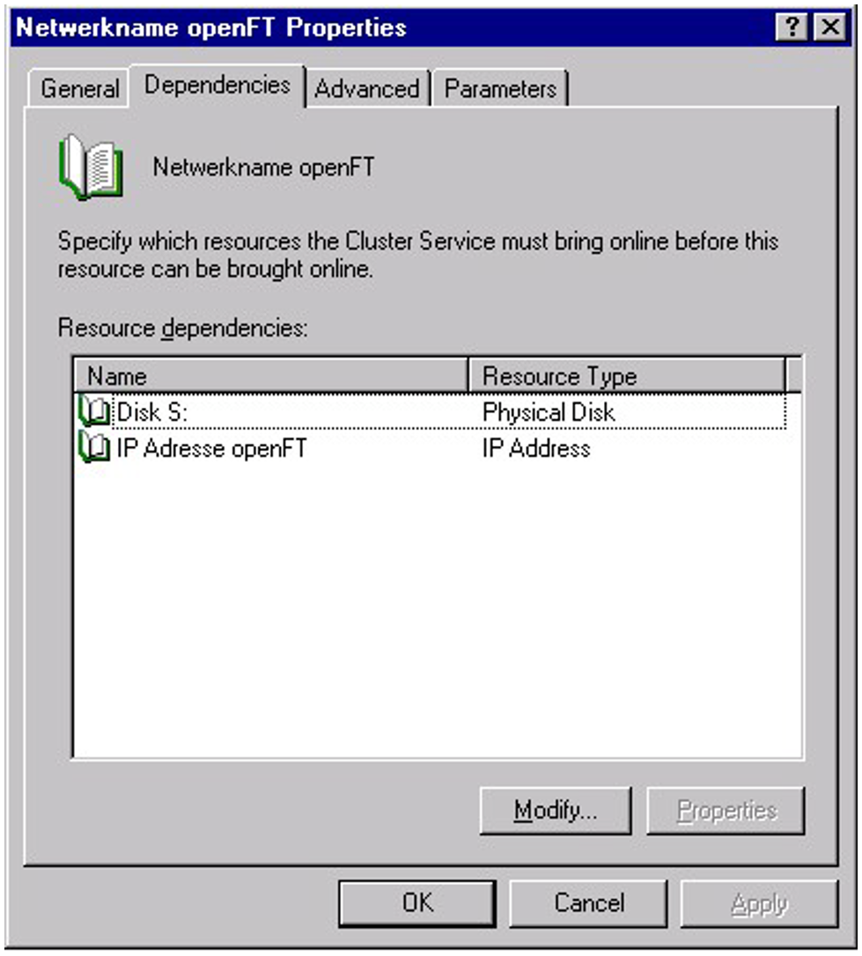The width and height of the screenshot is (862, 956).
Task: Go to the Parameters tab
Action: click(x=500, y=89)
